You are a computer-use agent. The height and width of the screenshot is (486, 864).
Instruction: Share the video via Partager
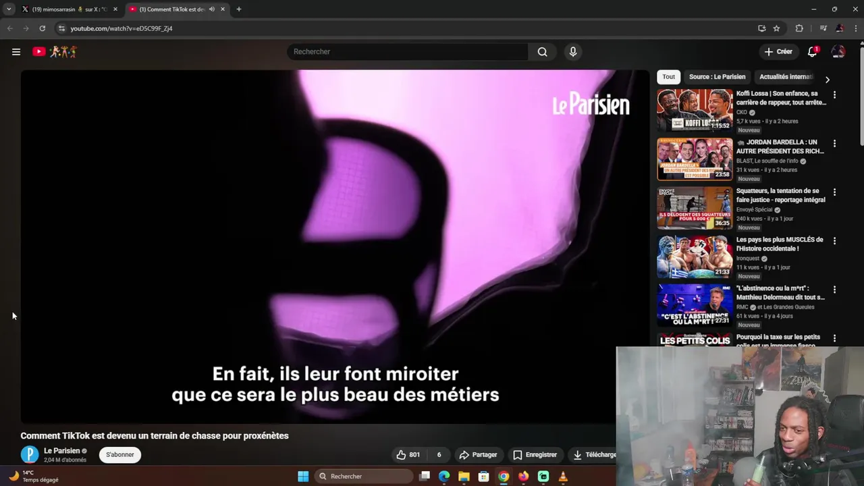(478, 455)
